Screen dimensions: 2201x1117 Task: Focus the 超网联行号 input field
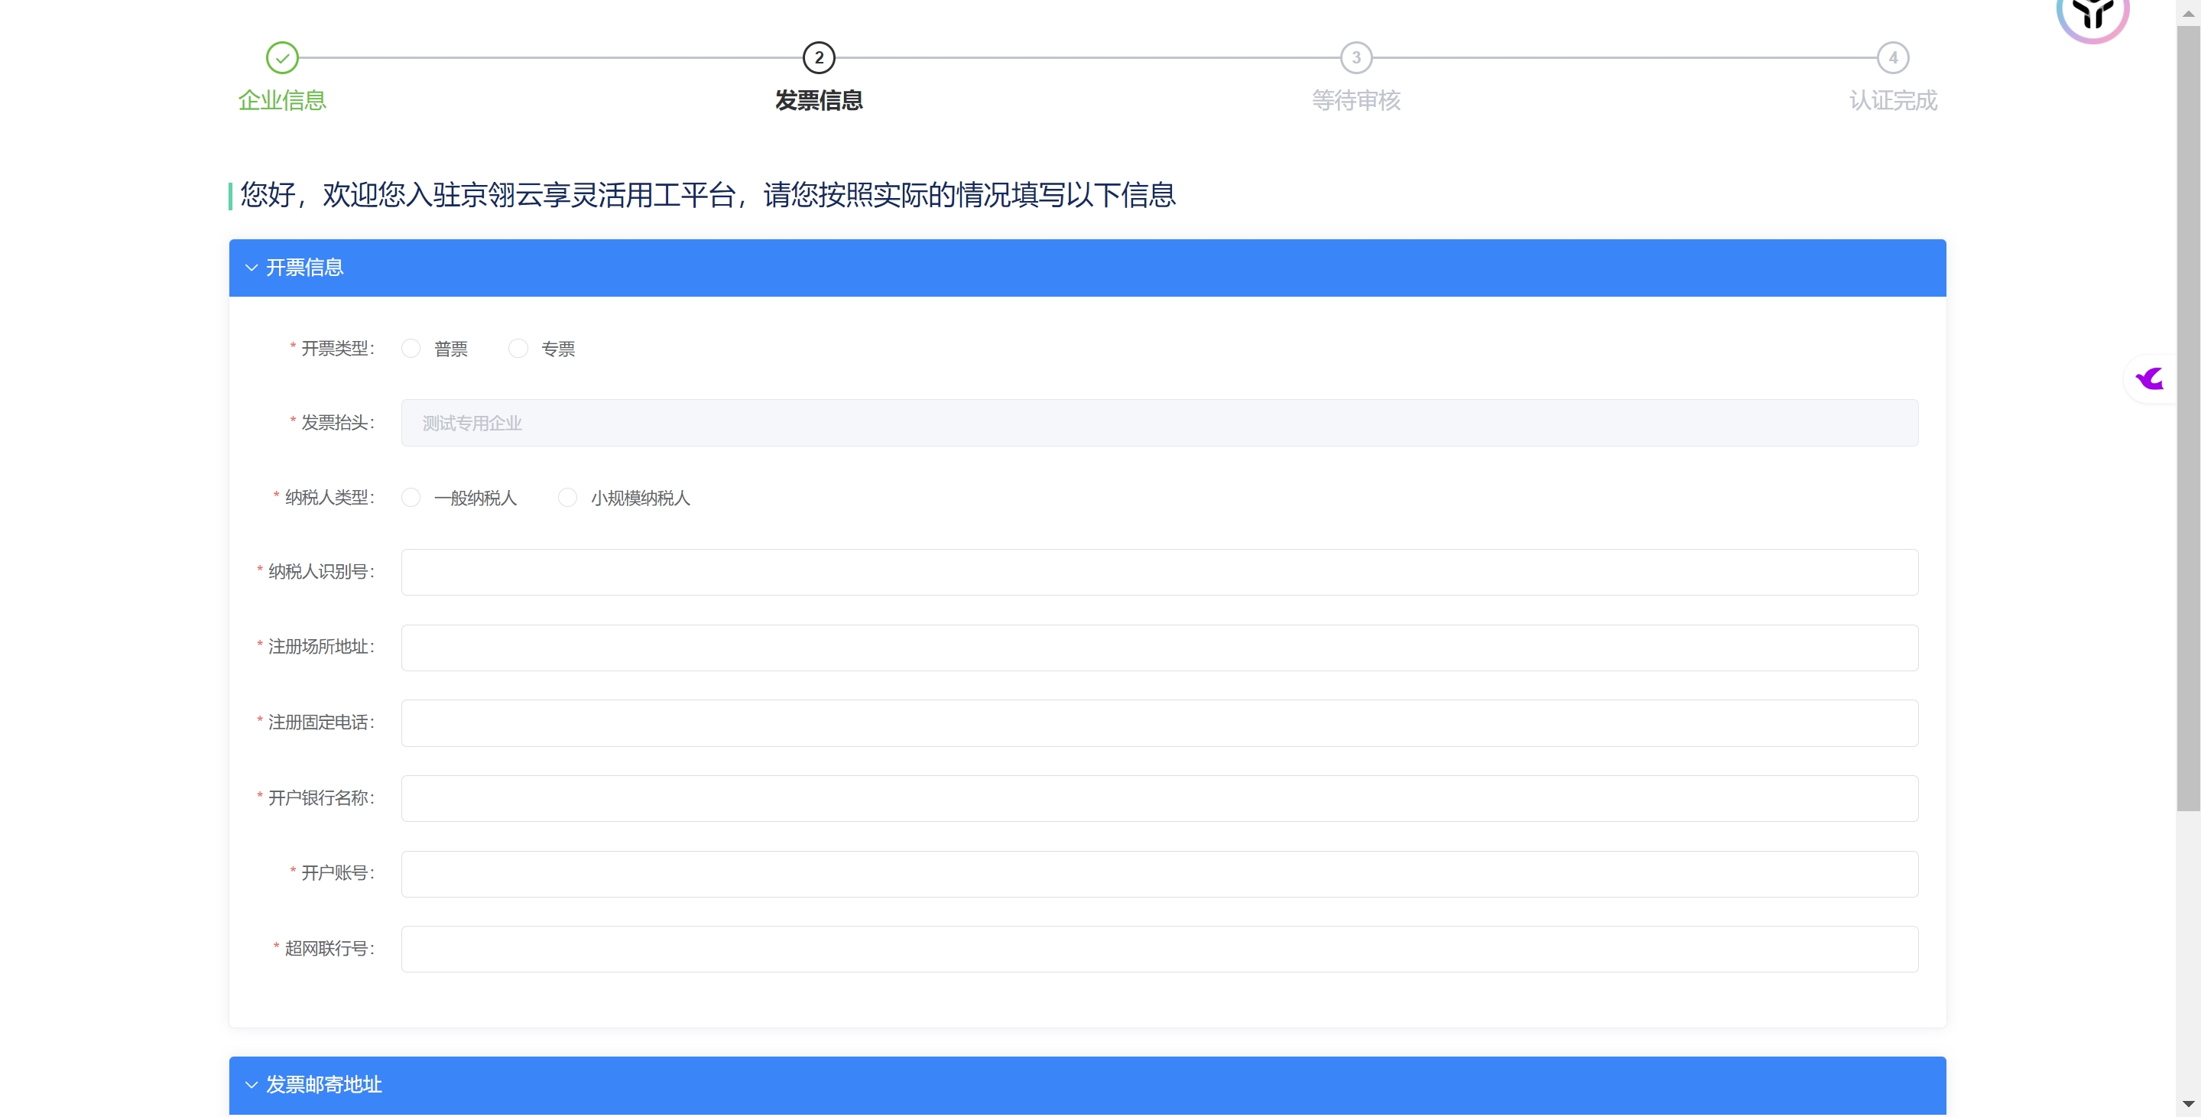coord(1160,949)
